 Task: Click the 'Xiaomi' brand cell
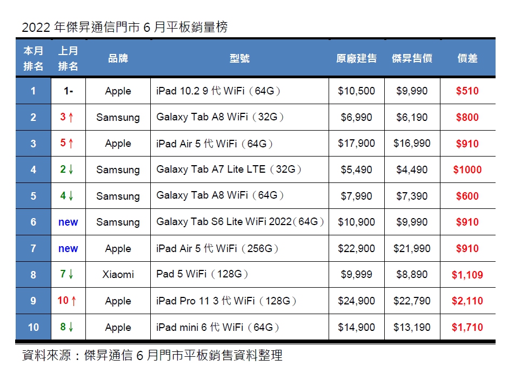(x=118, y=275)
